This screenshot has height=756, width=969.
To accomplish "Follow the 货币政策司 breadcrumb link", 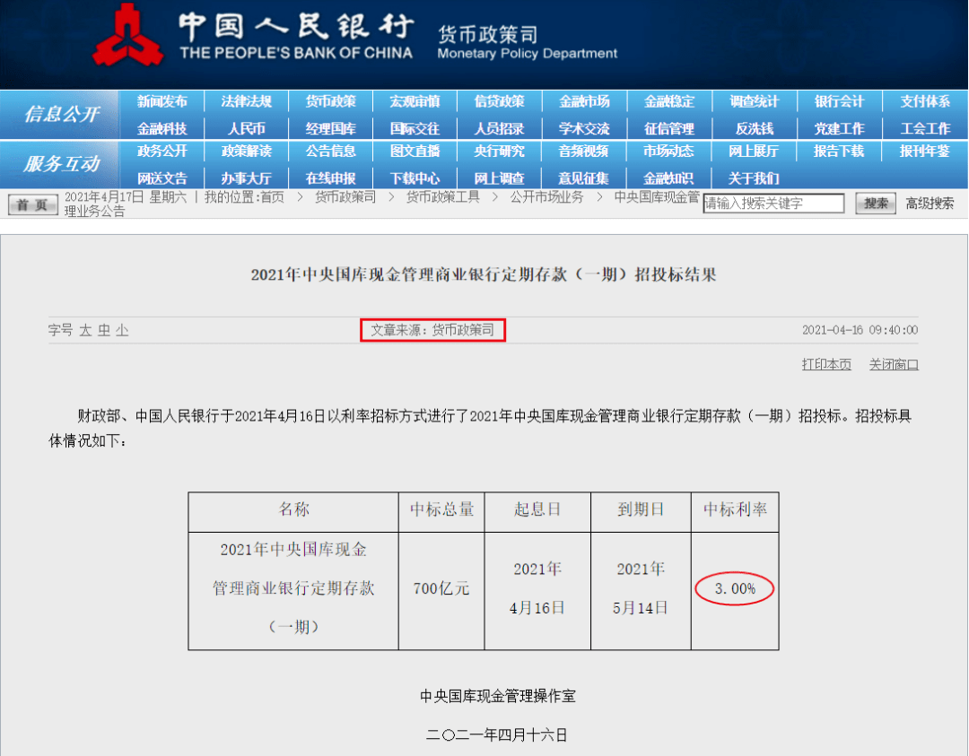I will 345,197.
